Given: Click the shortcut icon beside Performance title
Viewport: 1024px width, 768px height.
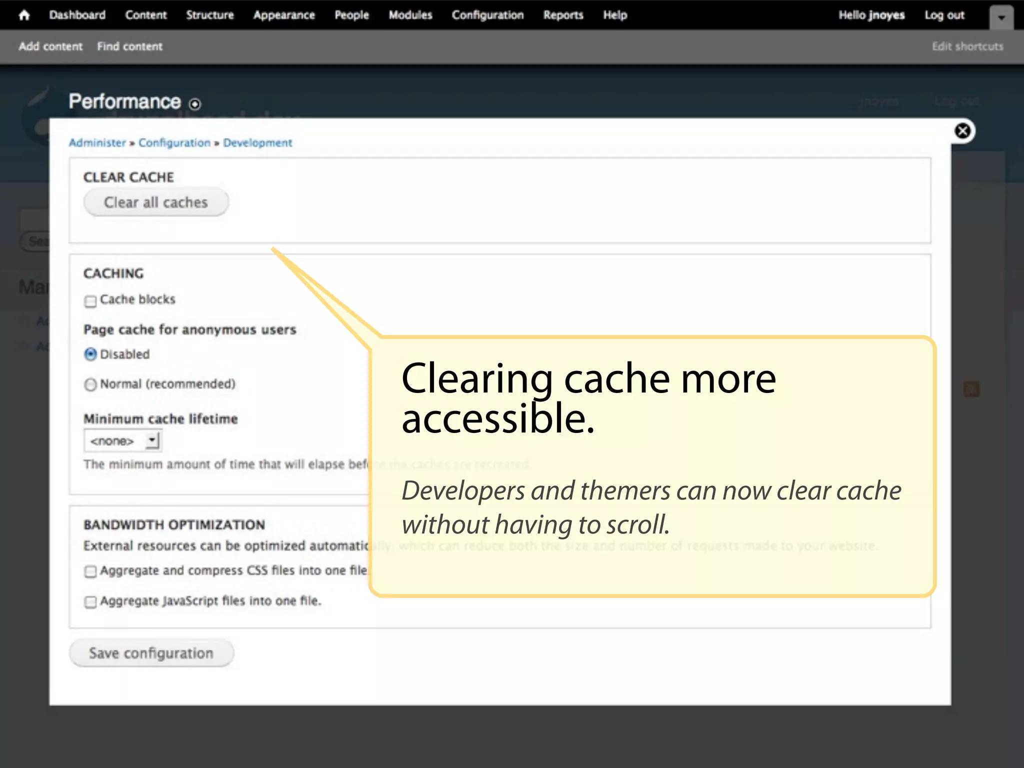Looking at the screenshot, I should (x=195, y=104).
